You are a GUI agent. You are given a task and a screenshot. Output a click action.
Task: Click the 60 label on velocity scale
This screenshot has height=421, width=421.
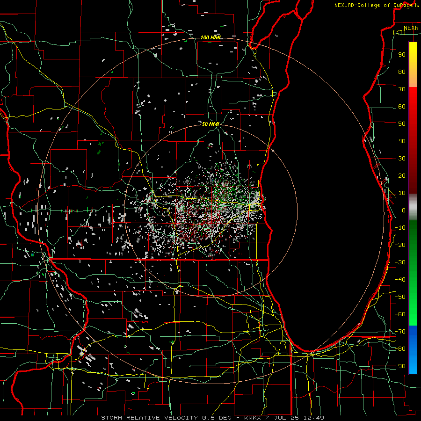(402, 106)
